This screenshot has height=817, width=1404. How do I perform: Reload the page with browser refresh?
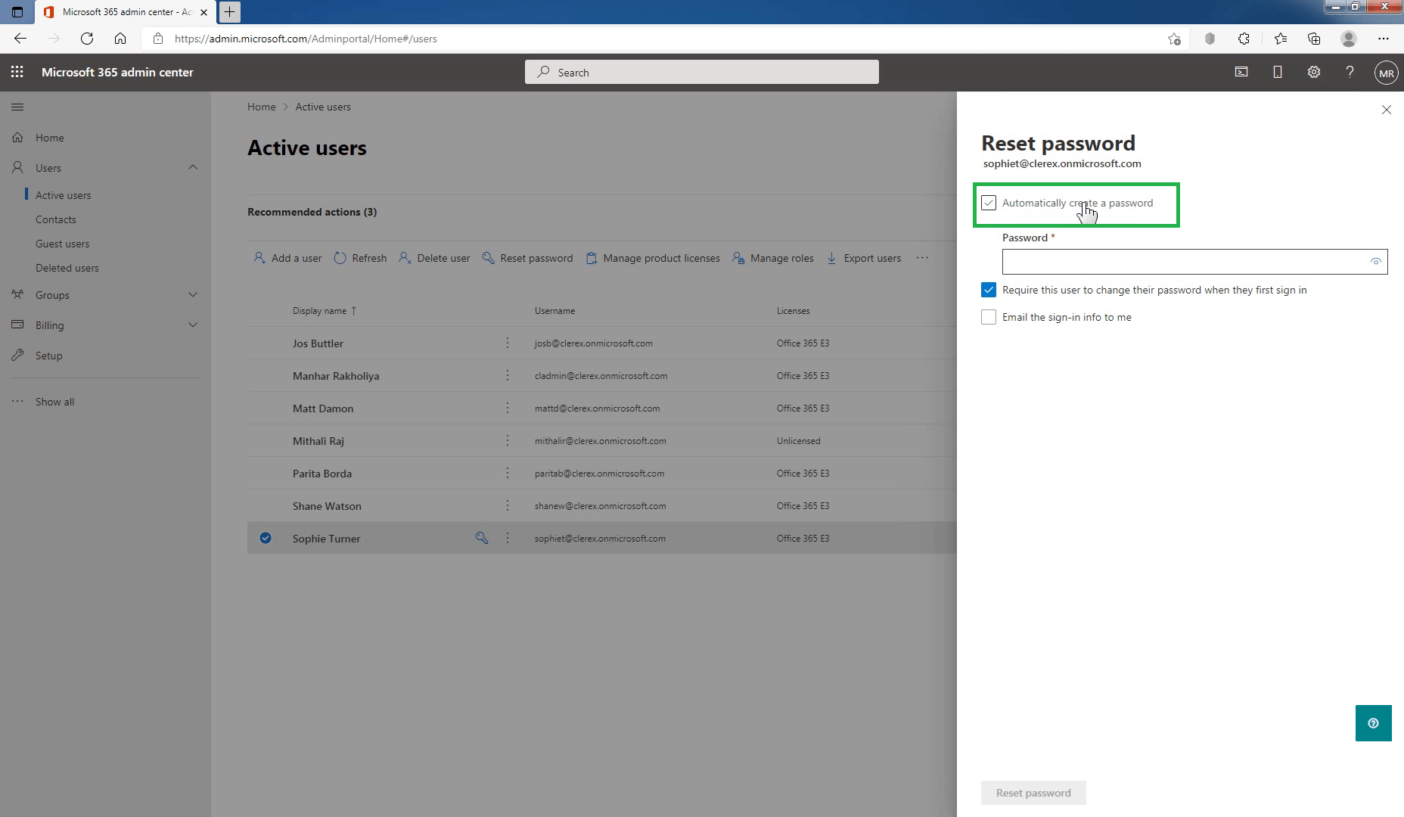pyautogui.click(x=87, y=39)
